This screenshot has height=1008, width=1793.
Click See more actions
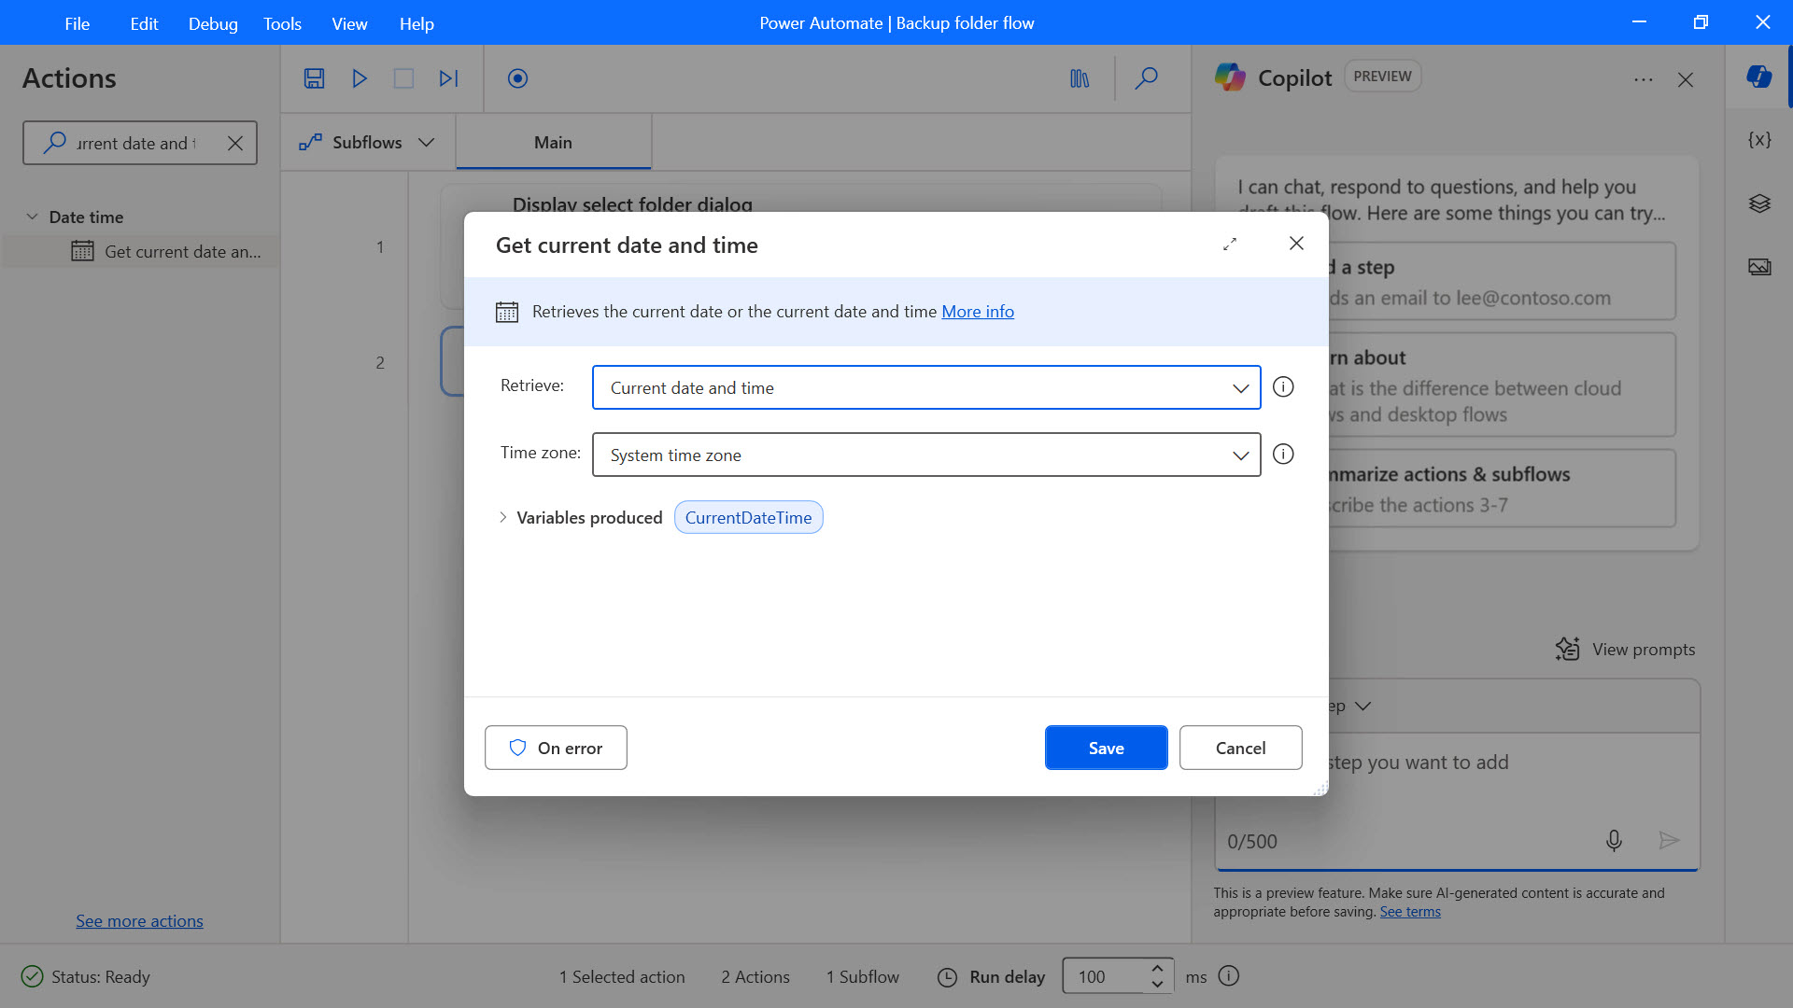point(139,920)
